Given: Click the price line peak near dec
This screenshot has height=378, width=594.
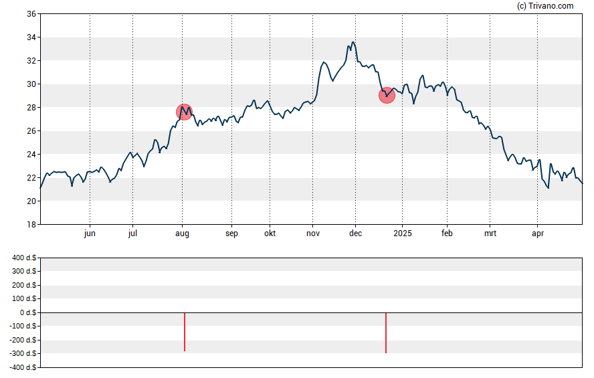Looking at the screenshot, I should [353, 42].
